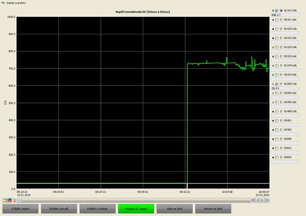Click the blue color dot of GU102 Udc

273,29
